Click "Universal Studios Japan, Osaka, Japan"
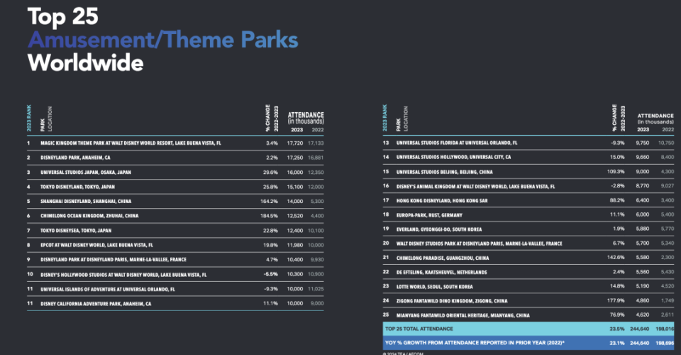This screenshot has width=681, height=355. [x=86, y=173]
